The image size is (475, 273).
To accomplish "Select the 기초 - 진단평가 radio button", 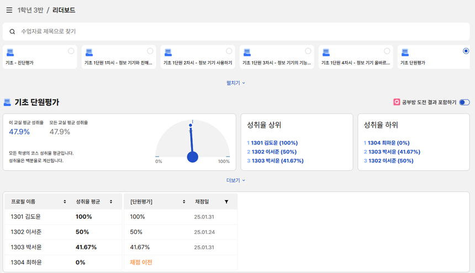I will click(x=71, y=51).
